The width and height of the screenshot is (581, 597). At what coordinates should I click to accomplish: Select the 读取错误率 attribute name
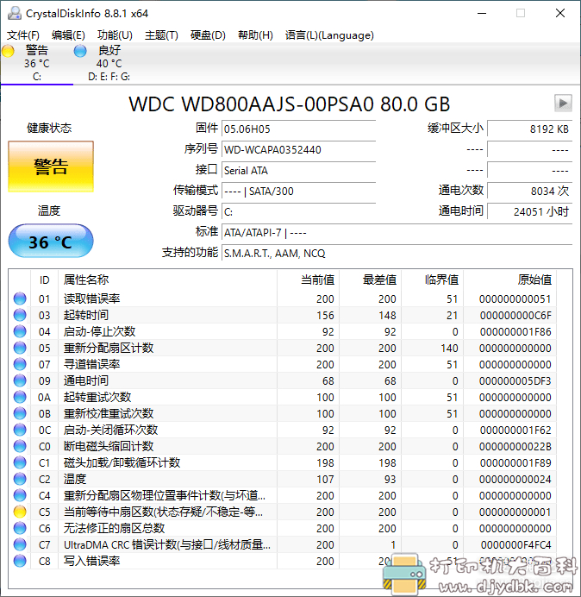(x=91, y=298)
